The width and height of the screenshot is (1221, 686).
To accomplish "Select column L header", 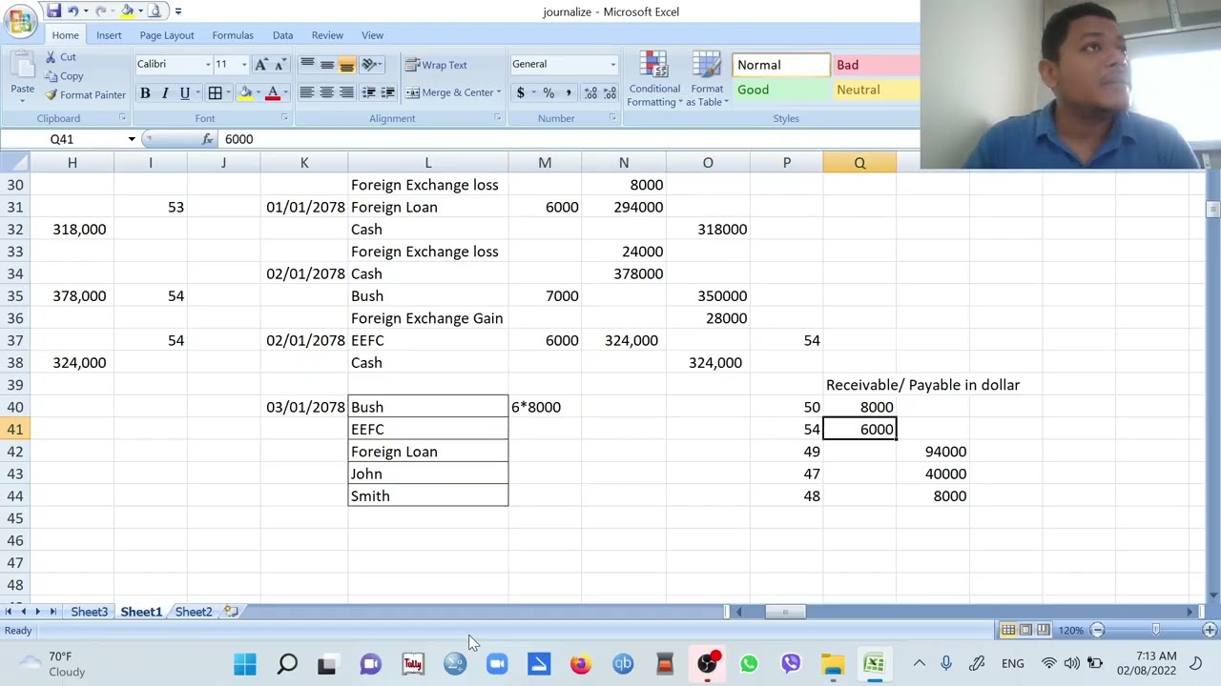I will click(427, 163).
